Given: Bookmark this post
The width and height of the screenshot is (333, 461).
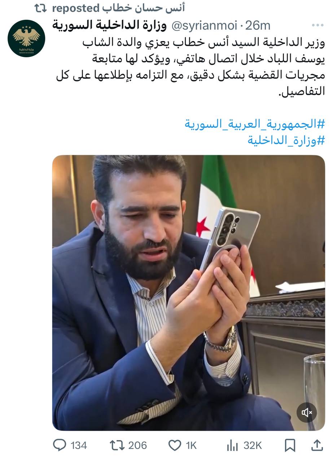Looking at the screenshot, I should click(x=290, y=446).
